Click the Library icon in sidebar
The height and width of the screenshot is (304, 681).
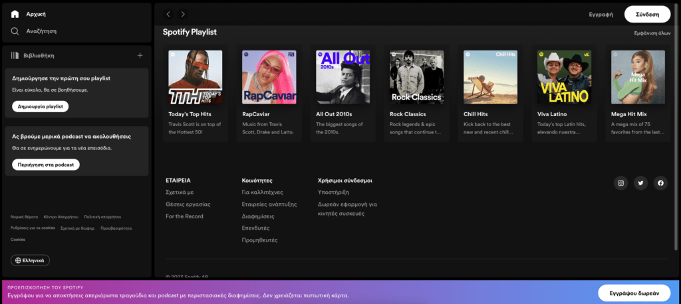(15, 56)
